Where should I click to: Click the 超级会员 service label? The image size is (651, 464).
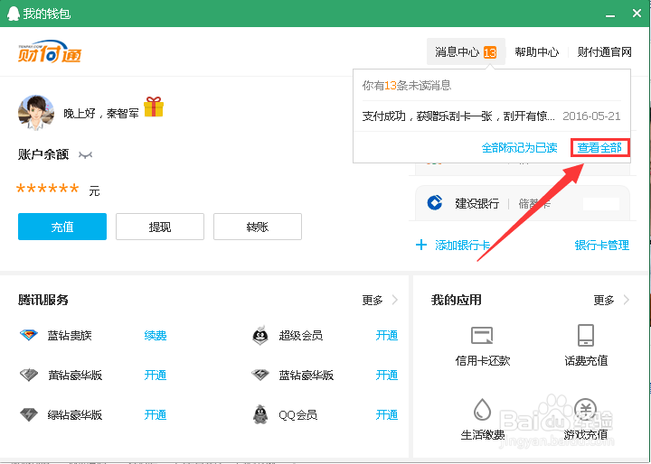click(300, 335)
